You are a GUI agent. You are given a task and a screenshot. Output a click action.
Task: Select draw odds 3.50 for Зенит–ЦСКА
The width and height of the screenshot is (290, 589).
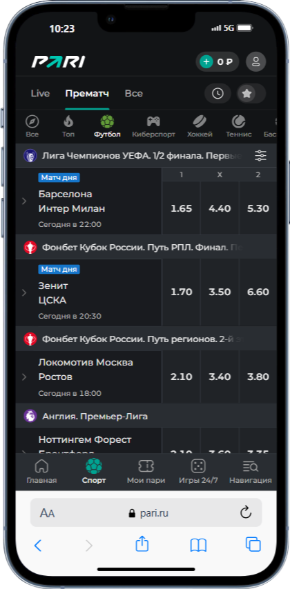[x=220, y=292]
